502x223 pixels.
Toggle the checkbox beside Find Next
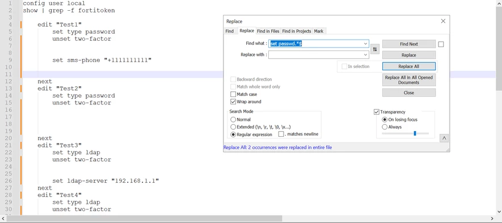tap(441, 44)
